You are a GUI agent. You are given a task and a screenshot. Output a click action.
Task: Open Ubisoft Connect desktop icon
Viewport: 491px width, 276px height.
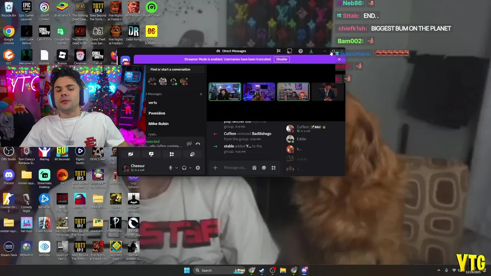44,11
